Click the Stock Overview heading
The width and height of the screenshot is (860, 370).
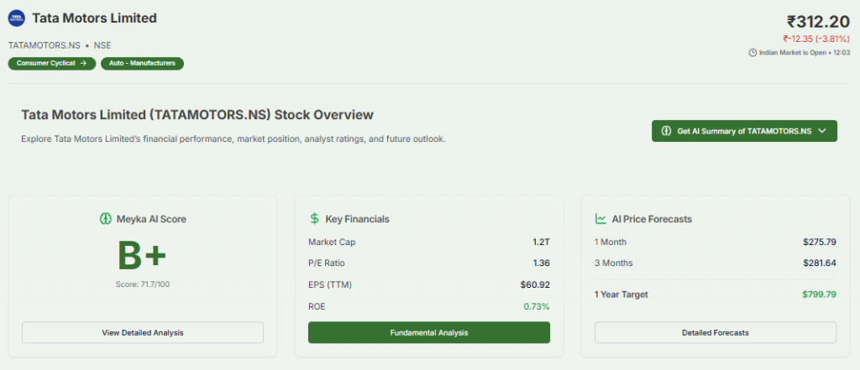point(197,115)
